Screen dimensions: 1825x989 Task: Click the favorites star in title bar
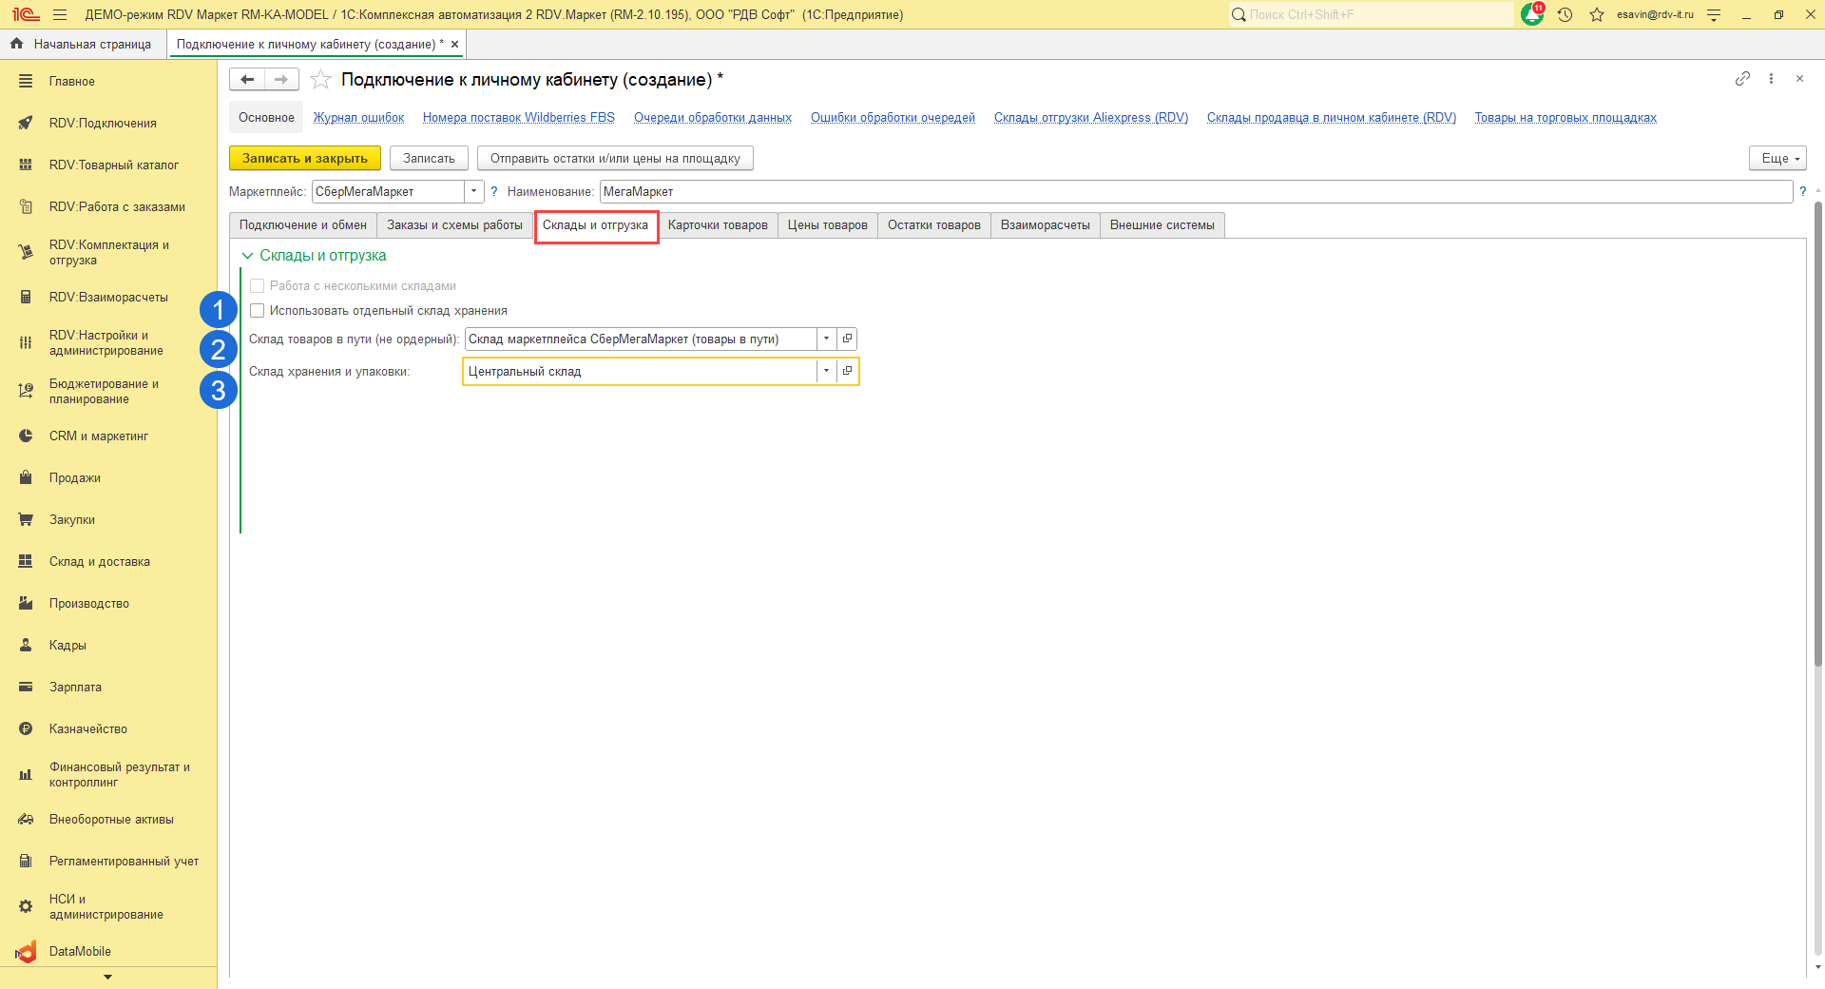(x=1597, y=14)
